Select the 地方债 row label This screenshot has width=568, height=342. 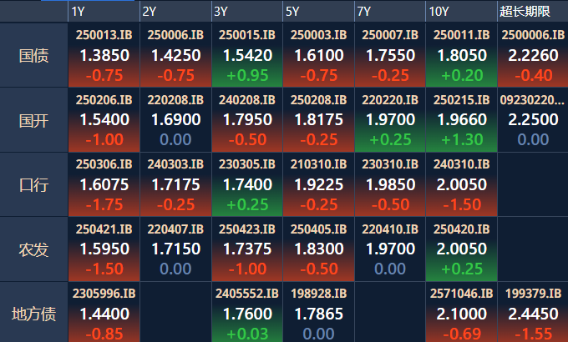pyautogui.click(x=33, y=314)
